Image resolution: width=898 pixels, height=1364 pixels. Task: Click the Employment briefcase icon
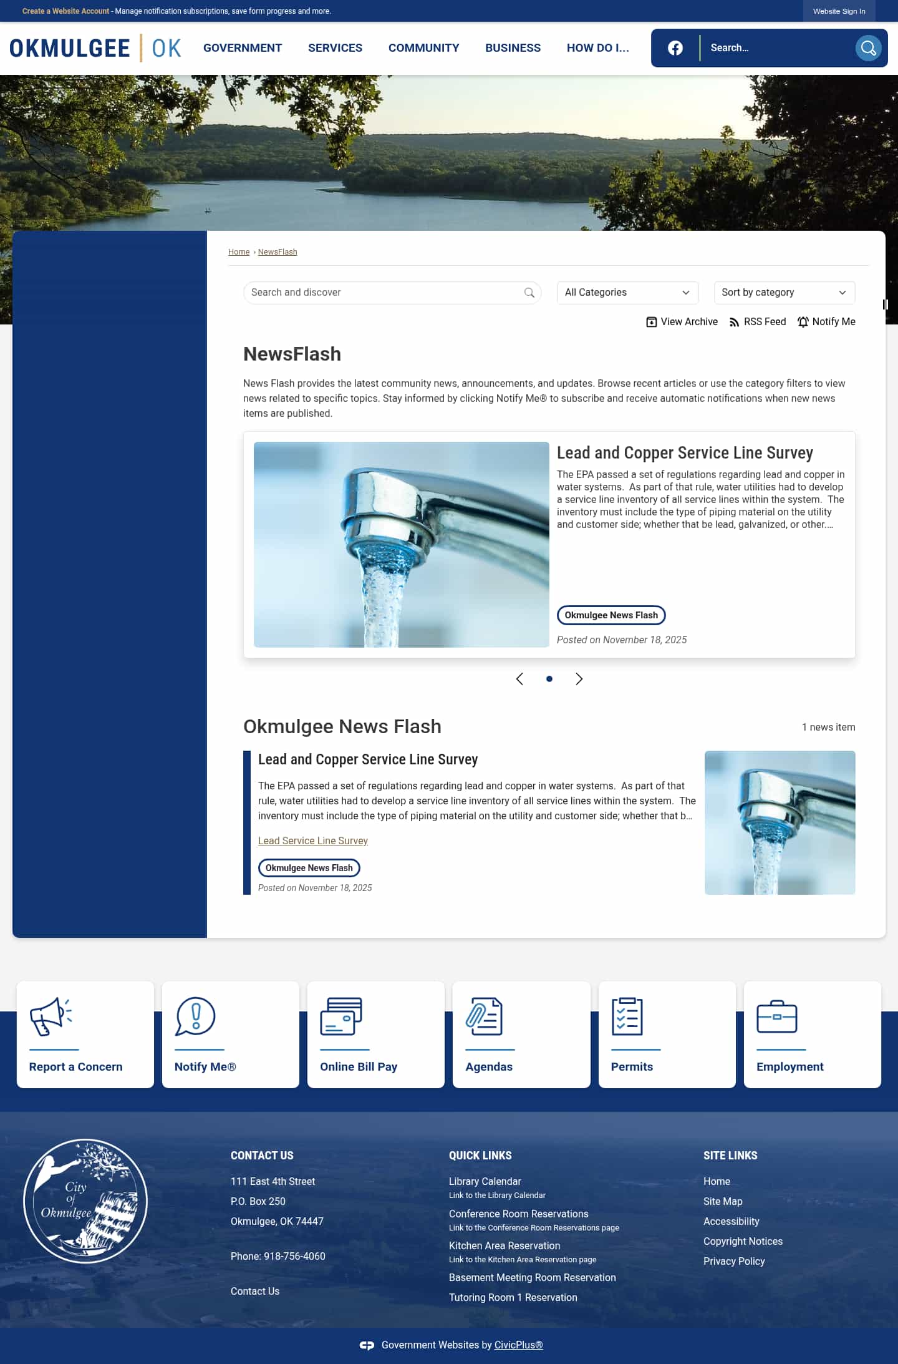(777, 1016)
